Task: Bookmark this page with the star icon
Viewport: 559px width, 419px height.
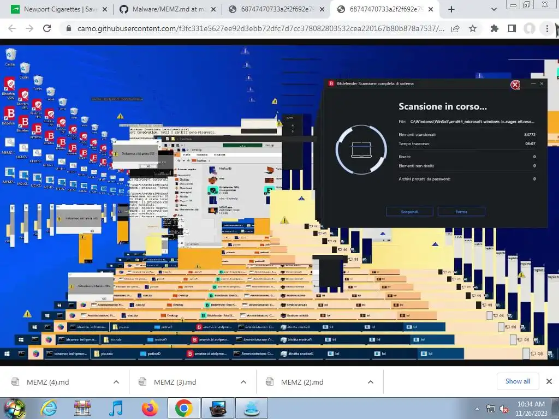Action: 473,28
